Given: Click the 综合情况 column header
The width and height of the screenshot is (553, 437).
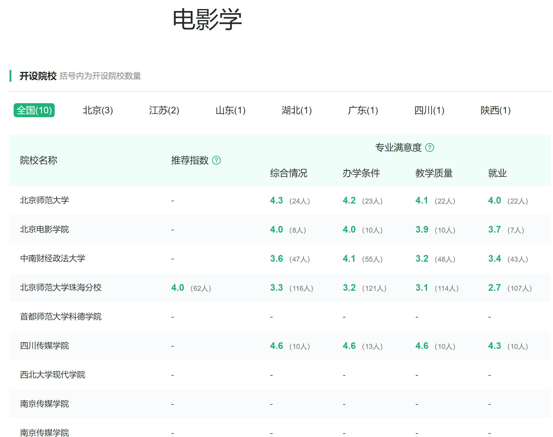Looking at the screenshot, I should tap(288, 173).
